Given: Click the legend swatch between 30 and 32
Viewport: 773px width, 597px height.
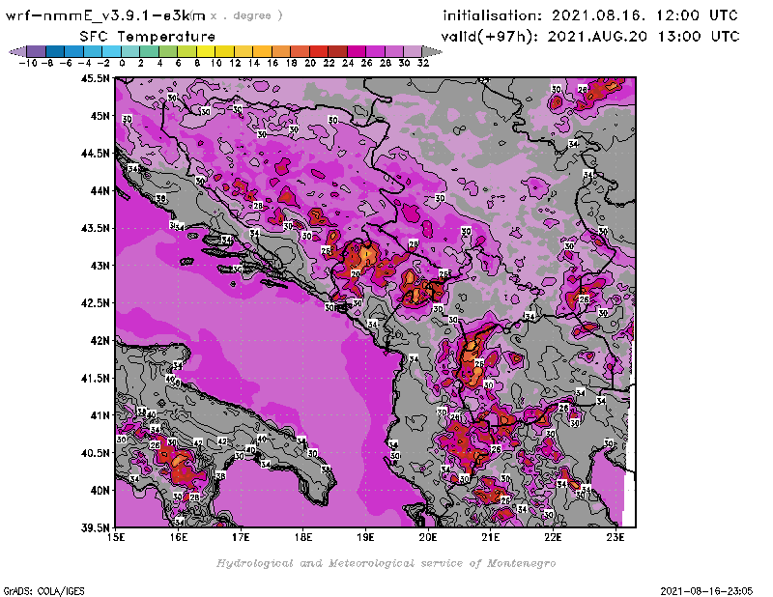Looking at the screenshot, I should click(x=413, y=51).
